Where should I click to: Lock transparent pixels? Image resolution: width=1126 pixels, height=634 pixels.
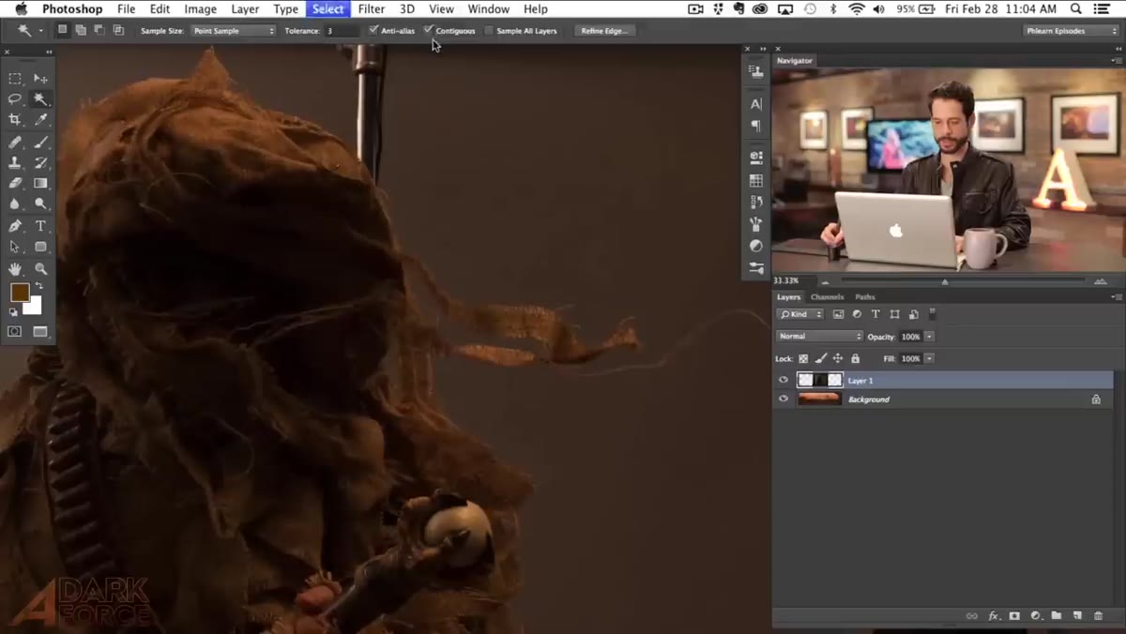pos(803,358)
